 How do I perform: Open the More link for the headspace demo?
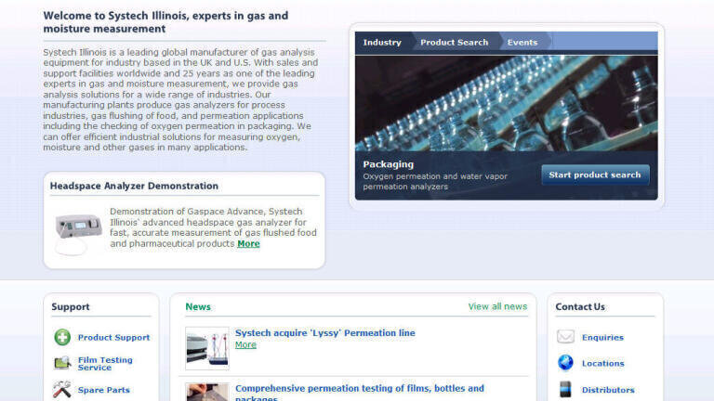(x=248, y=244)
